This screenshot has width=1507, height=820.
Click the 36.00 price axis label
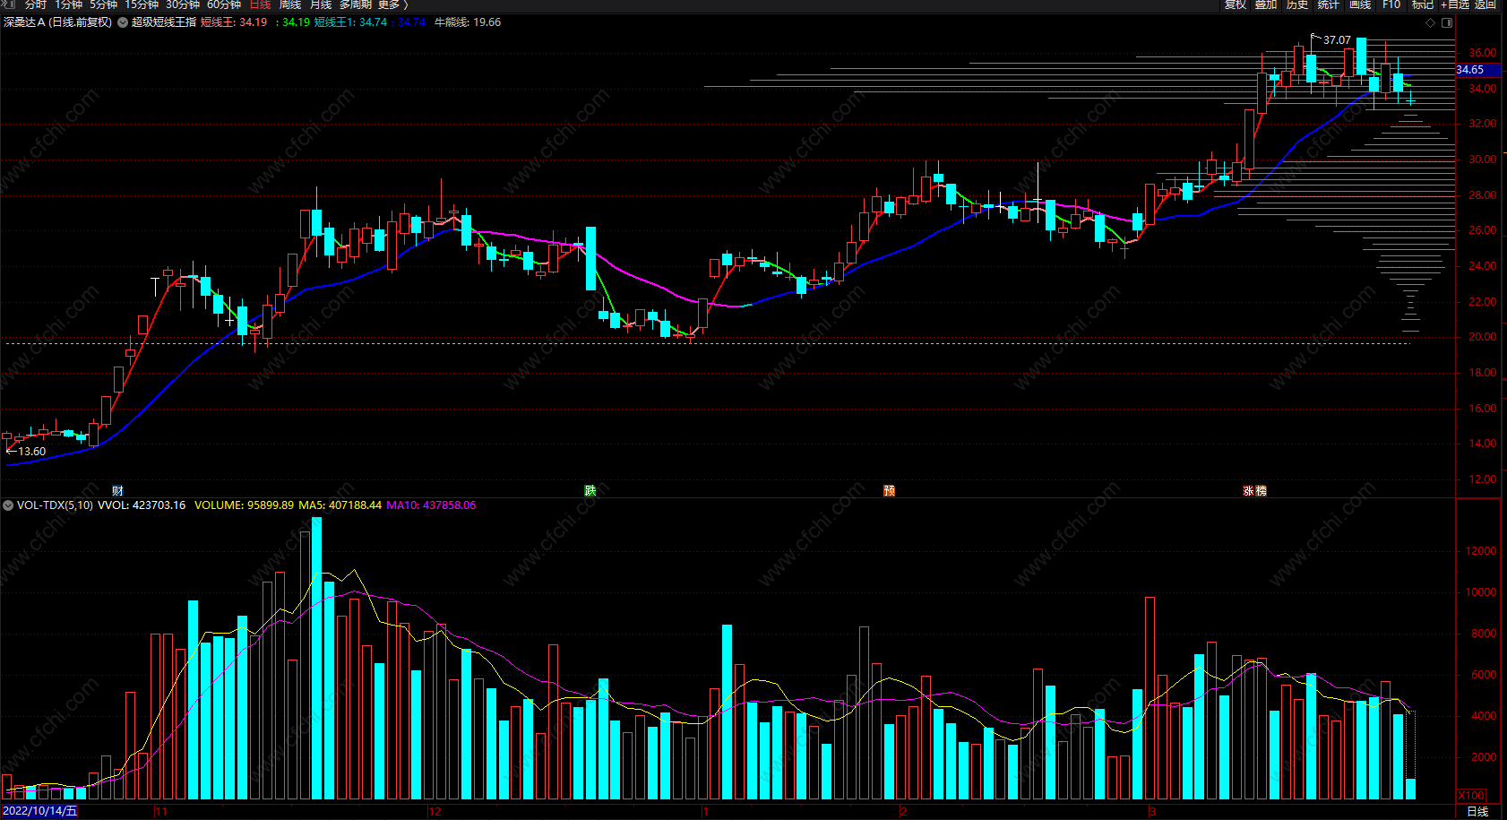coord(1482,53)
